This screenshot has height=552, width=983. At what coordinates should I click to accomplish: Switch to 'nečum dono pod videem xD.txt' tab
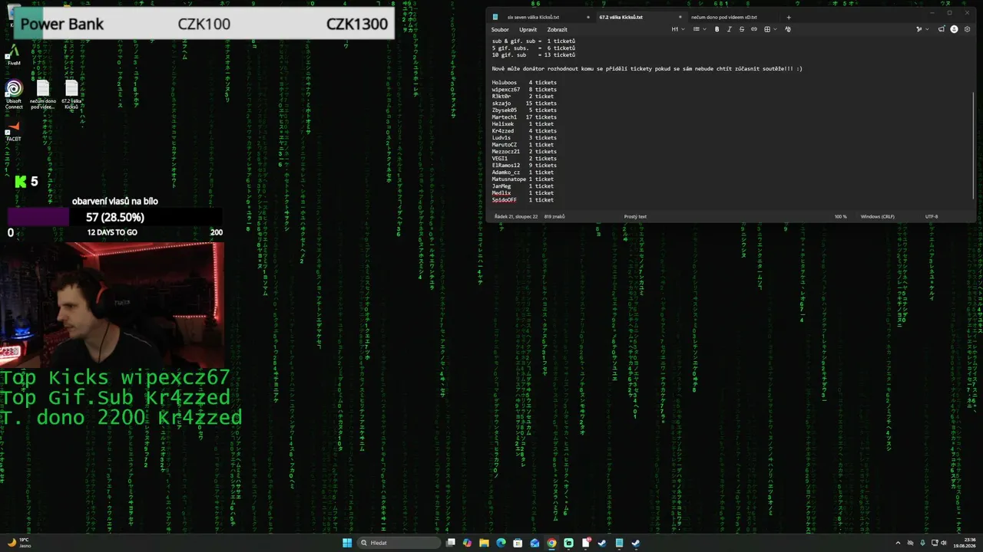(723, 17)
